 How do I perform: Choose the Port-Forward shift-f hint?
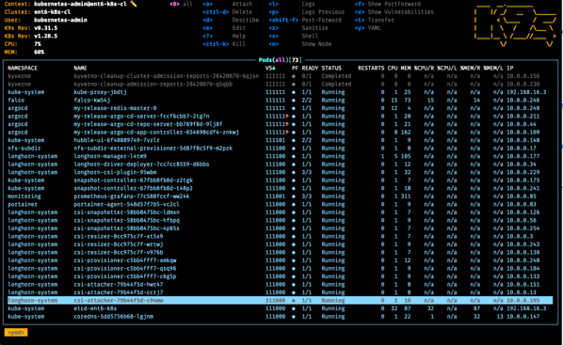(305, 20)
